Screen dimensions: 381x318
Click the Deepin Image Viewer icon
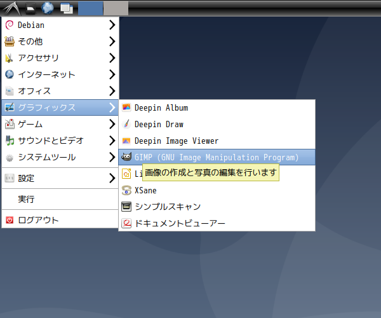pos(126,141)
